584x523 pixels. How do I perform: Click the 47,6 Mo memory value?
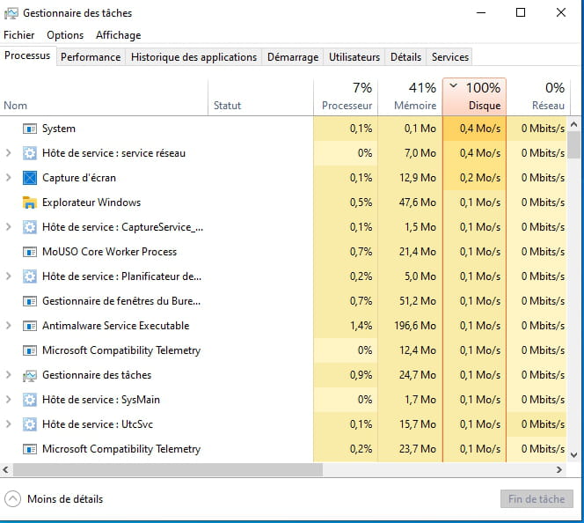[x=418, y=203]
